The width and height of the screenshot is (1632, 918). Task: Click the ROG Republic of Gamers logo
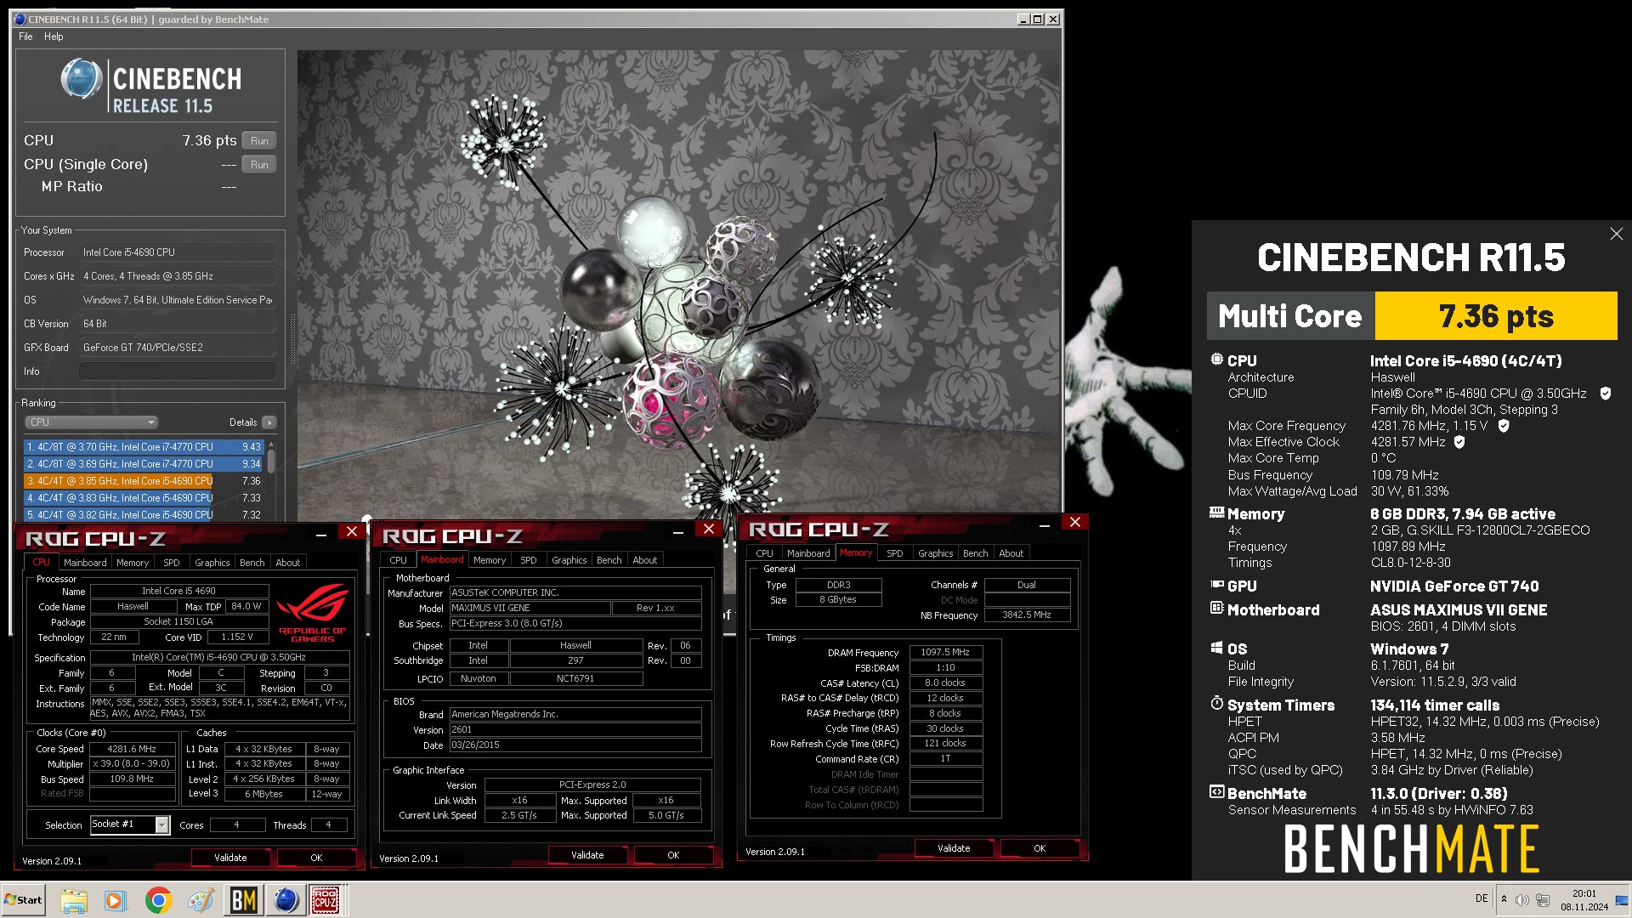coord(313,613)
